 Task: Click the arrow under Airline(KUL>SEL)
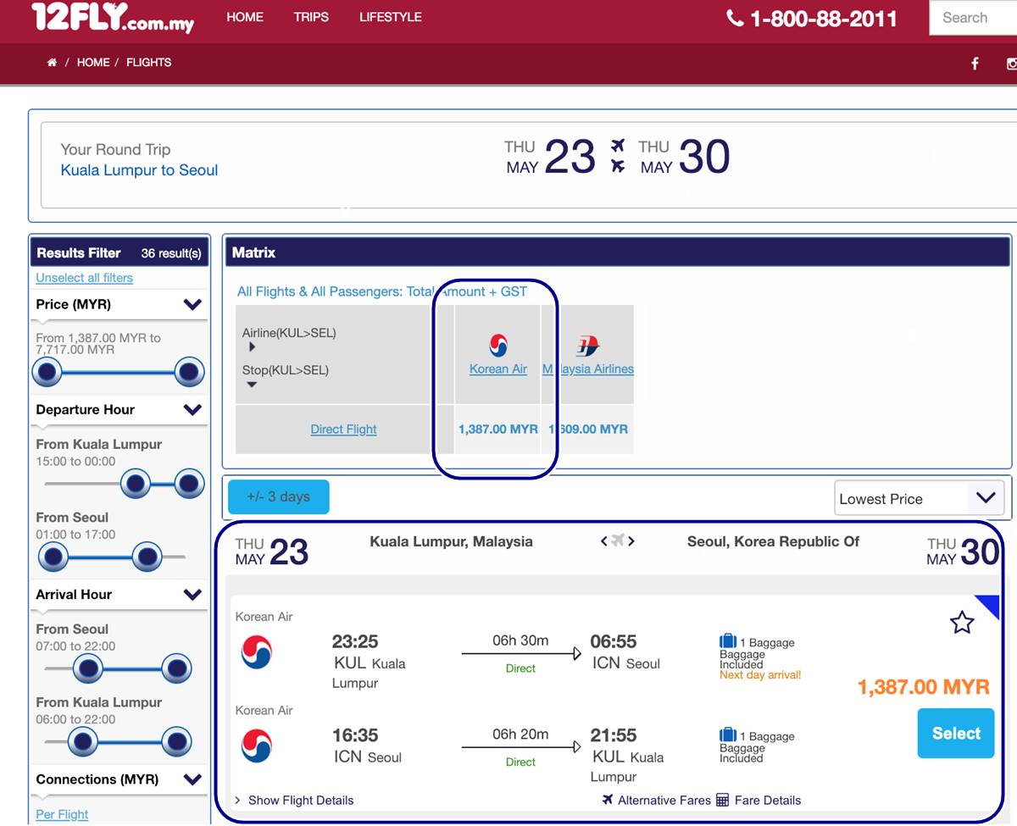tap(252, 347)
